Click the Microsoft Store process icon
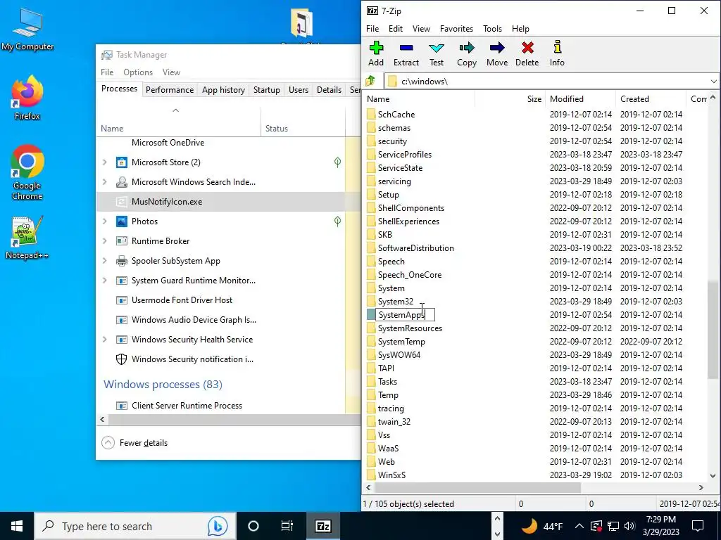This screenshot has height=540, width=721. pyautogui.click(x=121, y=162)
